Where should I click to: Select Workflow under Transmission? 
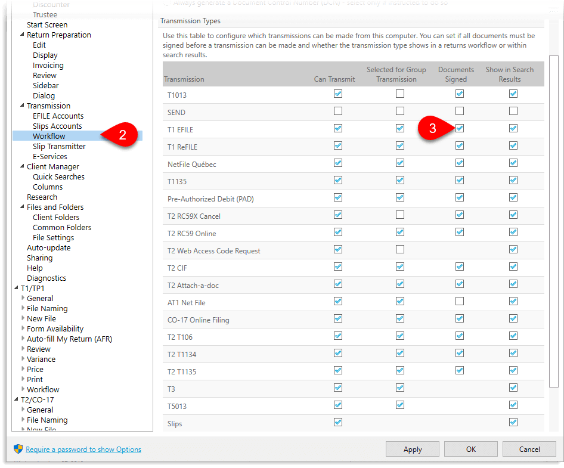[49, 136]
